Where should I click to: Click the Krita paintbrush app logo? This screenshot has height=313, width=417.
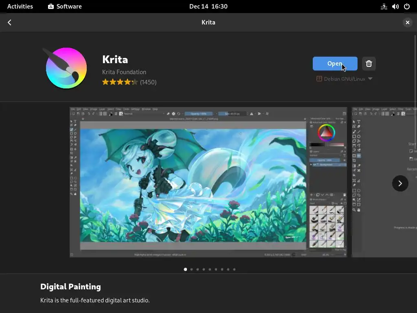[65, 68]
